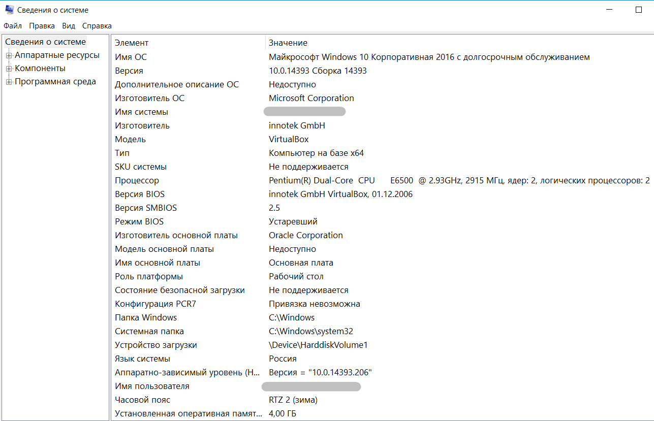Open the Справка menu
The width and height of the screenshot is (654, 421).
pos(97,26)
